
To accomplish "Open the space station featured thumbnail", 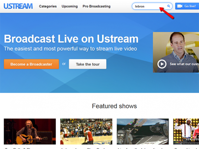I will pyautogui.click(x=143, y=131).
